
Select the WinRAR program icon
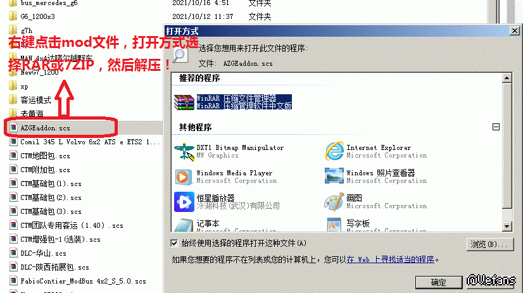[184, 102]
